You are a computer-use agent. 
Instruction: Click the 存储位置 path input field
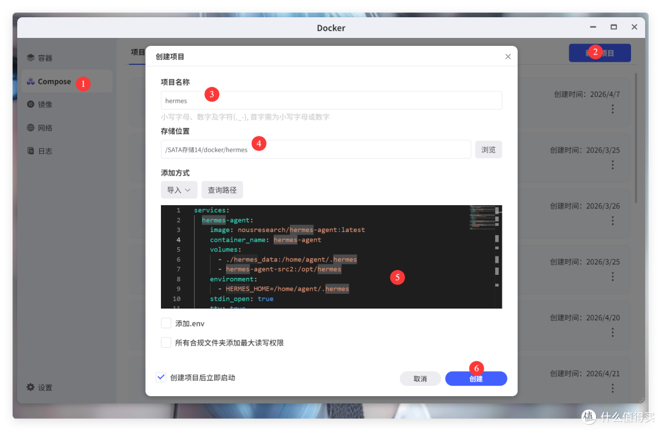[x=316, y=150]
